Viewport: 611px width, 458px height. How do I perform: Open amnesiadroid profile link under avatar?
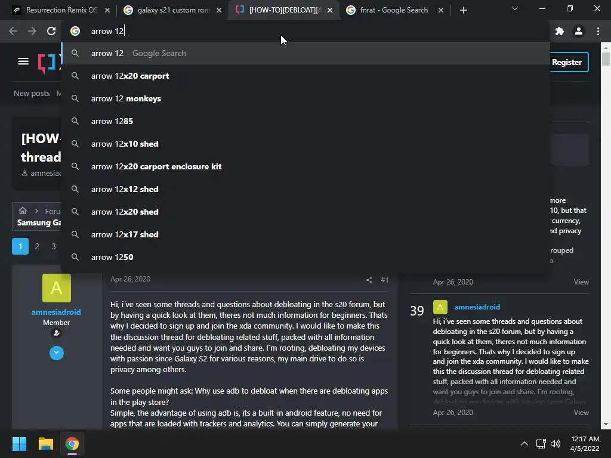pos(56,312)
